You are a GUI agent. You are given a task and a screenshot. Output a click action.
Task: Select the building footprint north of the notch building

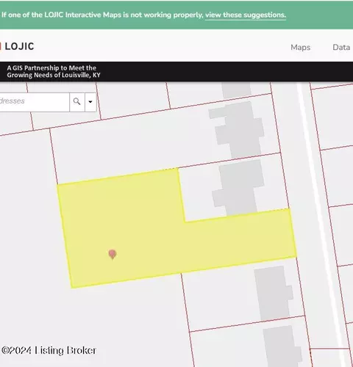(x=238, y=130)
